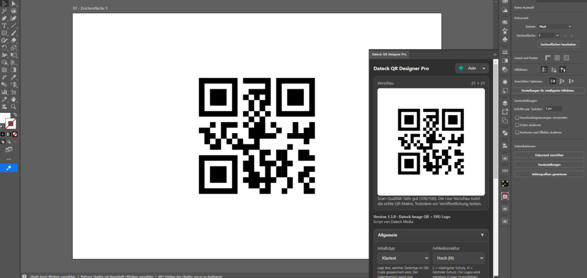Select the Lasso tool
Screen dimensions: 587x278
click(14, 11)
